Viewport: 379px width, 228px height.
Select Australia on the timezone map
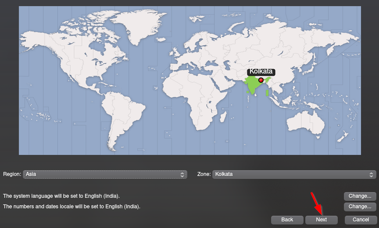[306, 122]
